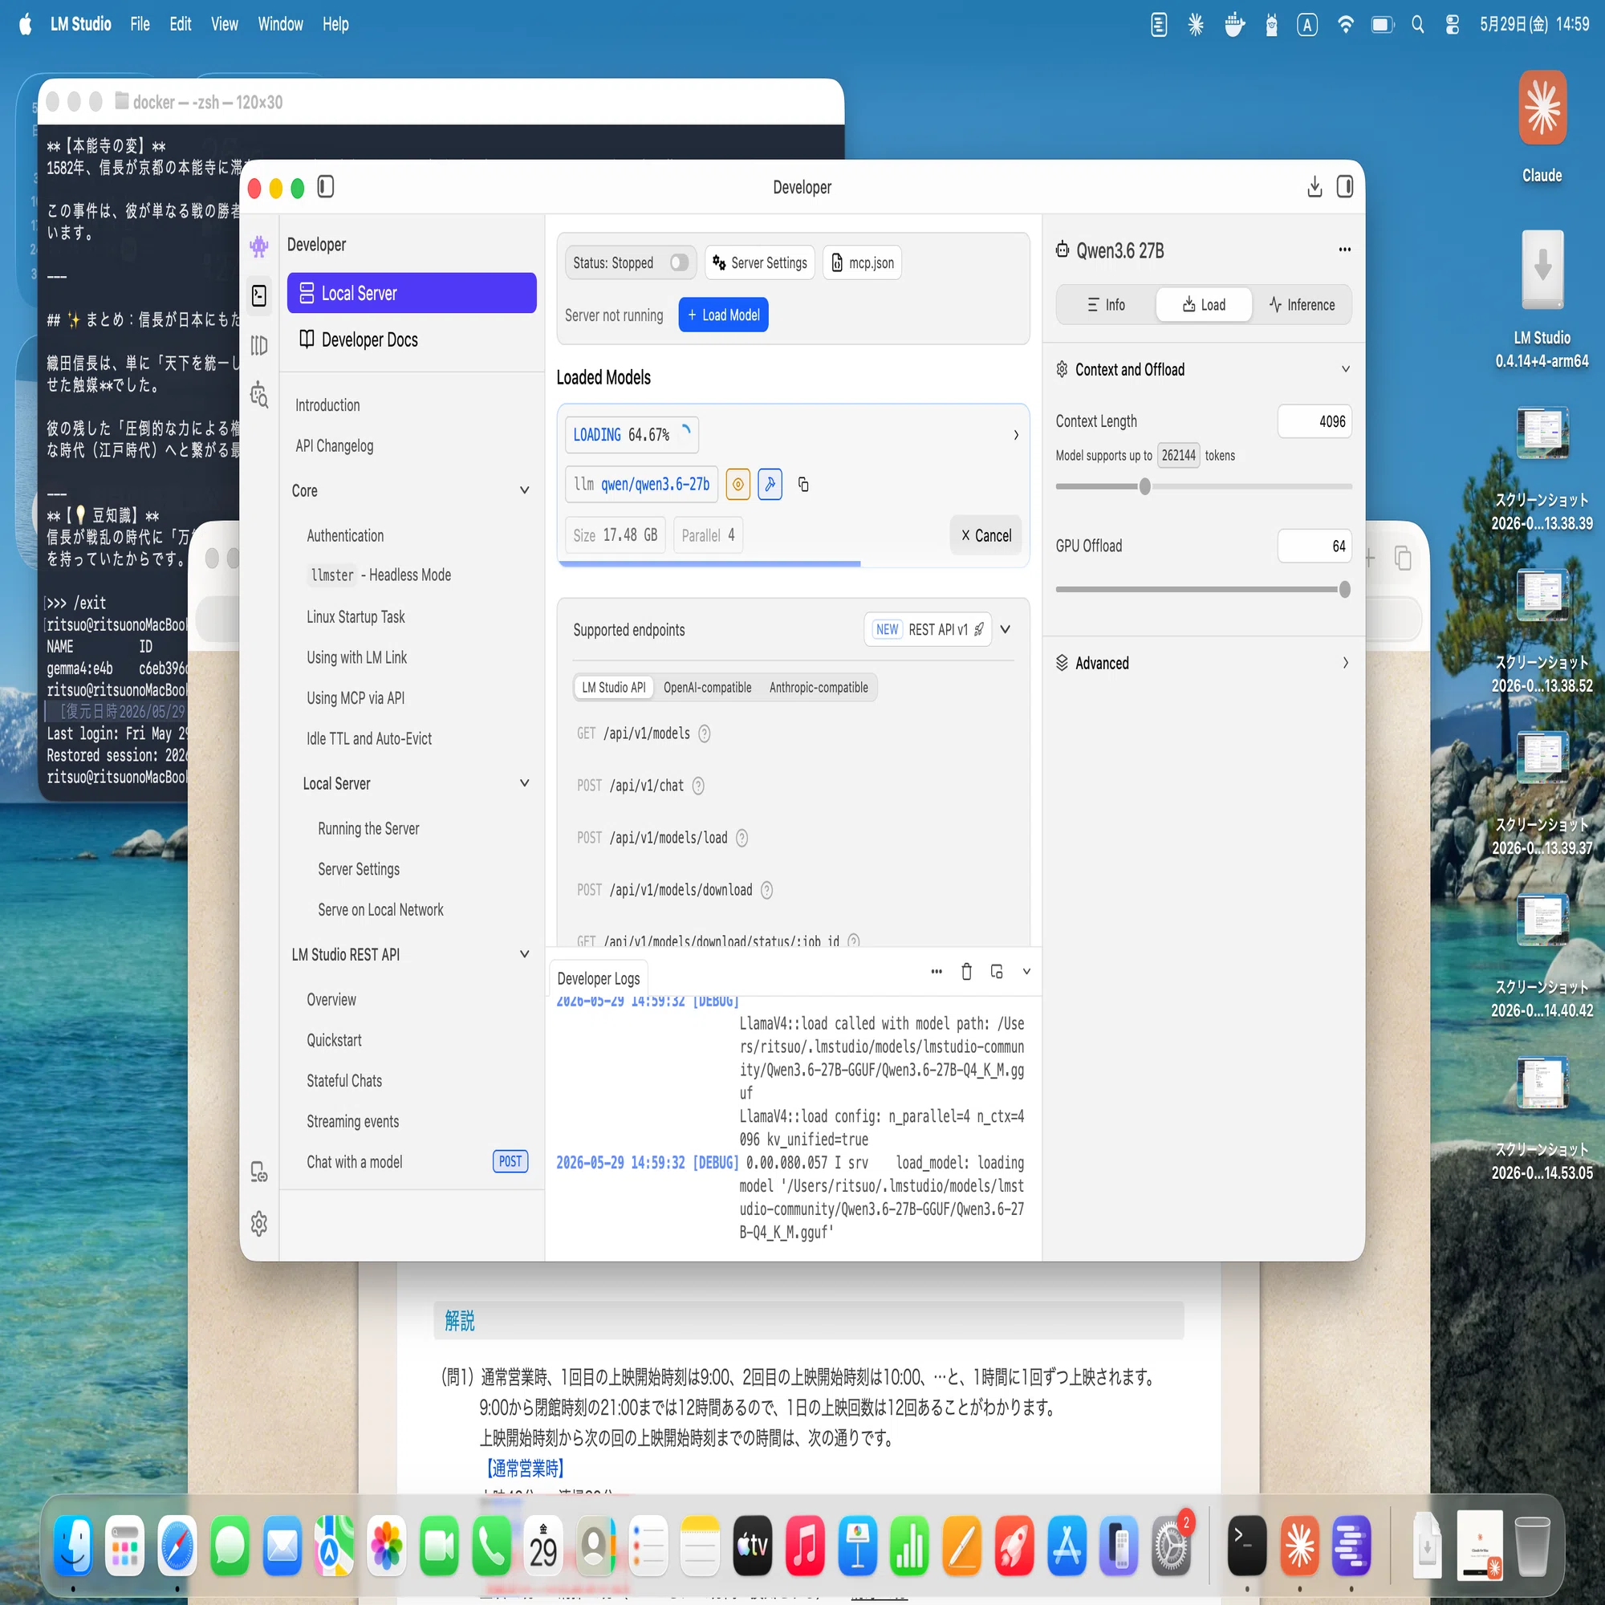This screenshot has width=1605, height=1605.
Task: Click the orange vision capability badge for qwen3.6-27b
Action: 737,485
